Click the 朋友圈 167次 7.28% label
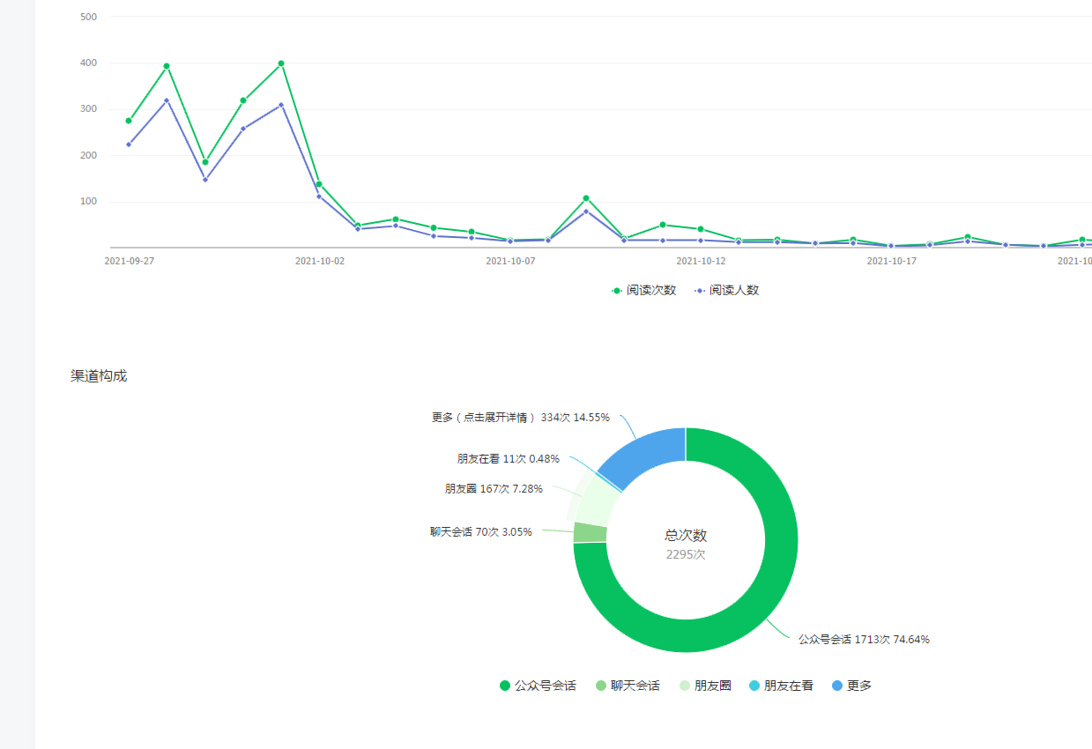Viewport: 1092px width, 749px height. [x=494, y=488]
